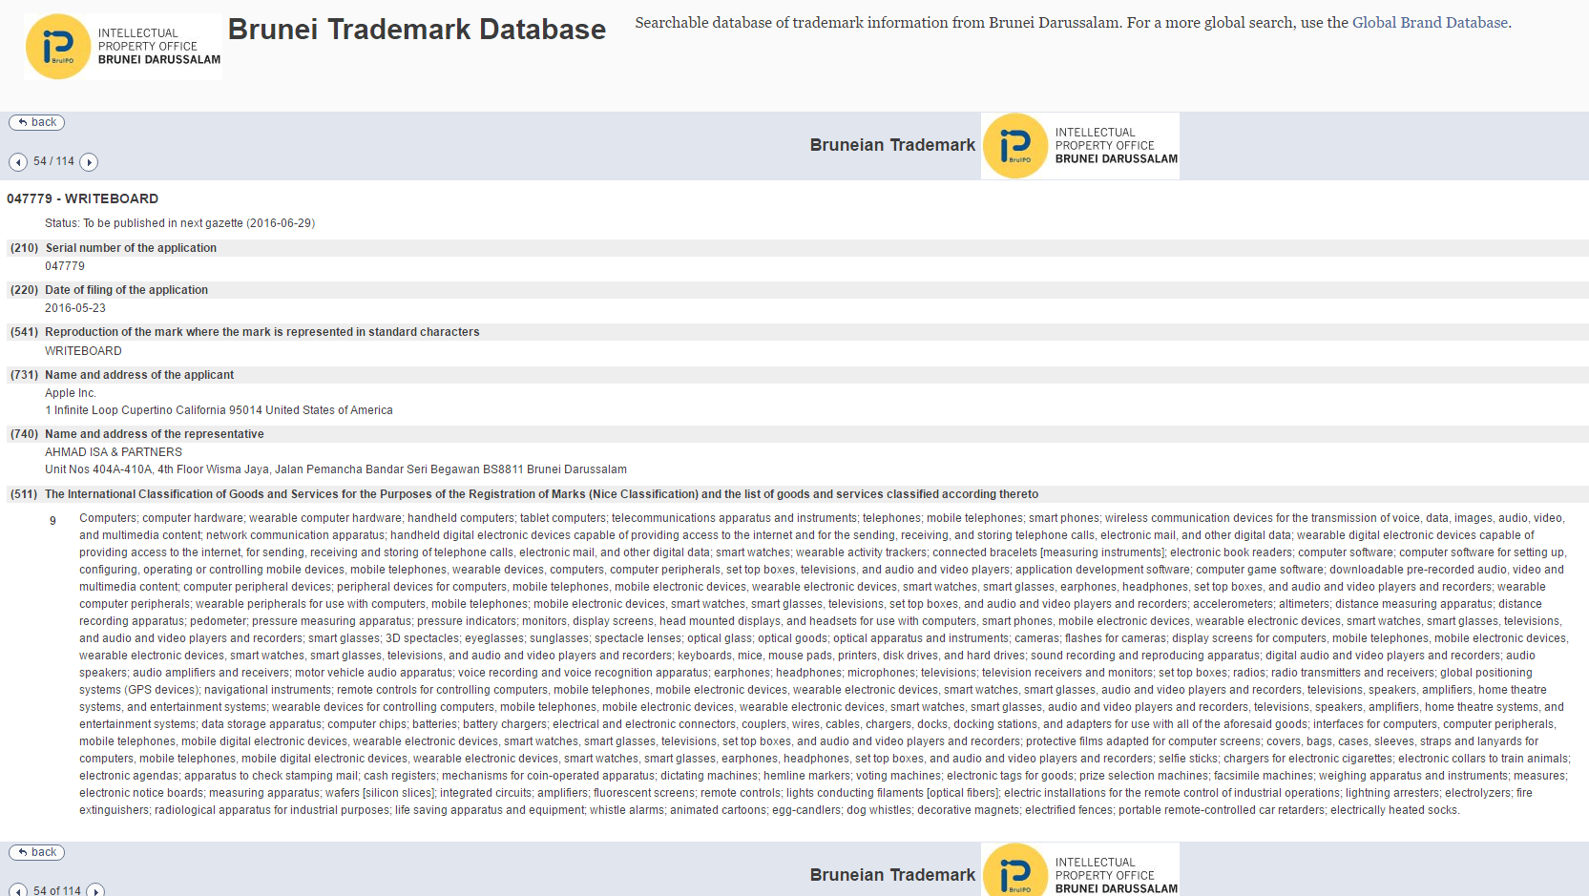Select the applicant address "1 Infinite Loop Cupertino"
1589x896 pixels.
(219, 410)
